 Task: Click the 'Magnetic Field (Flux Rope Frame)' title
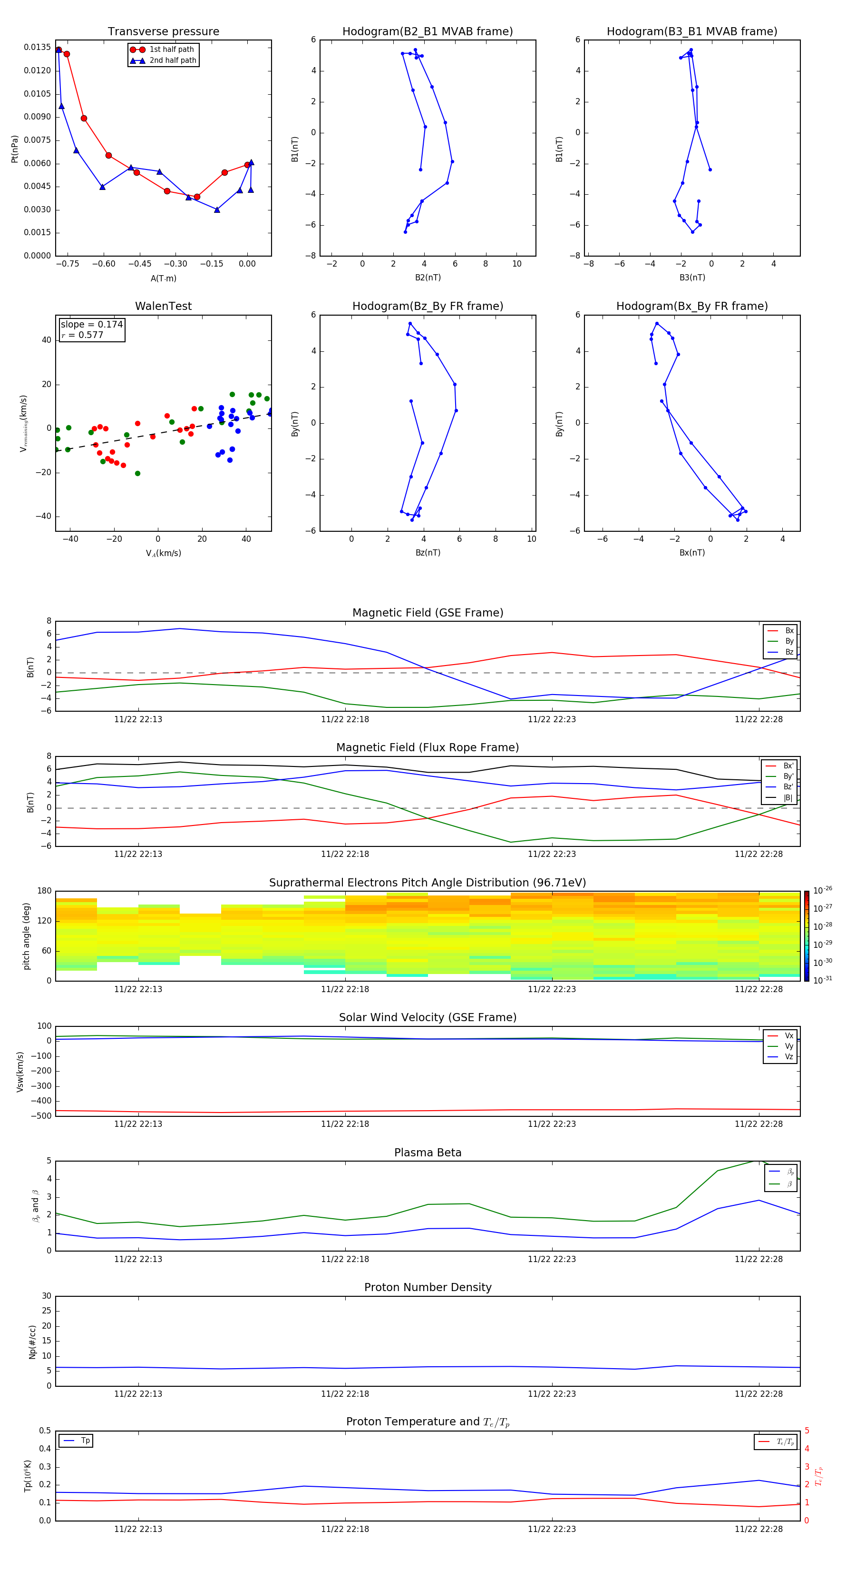point(428,748)
